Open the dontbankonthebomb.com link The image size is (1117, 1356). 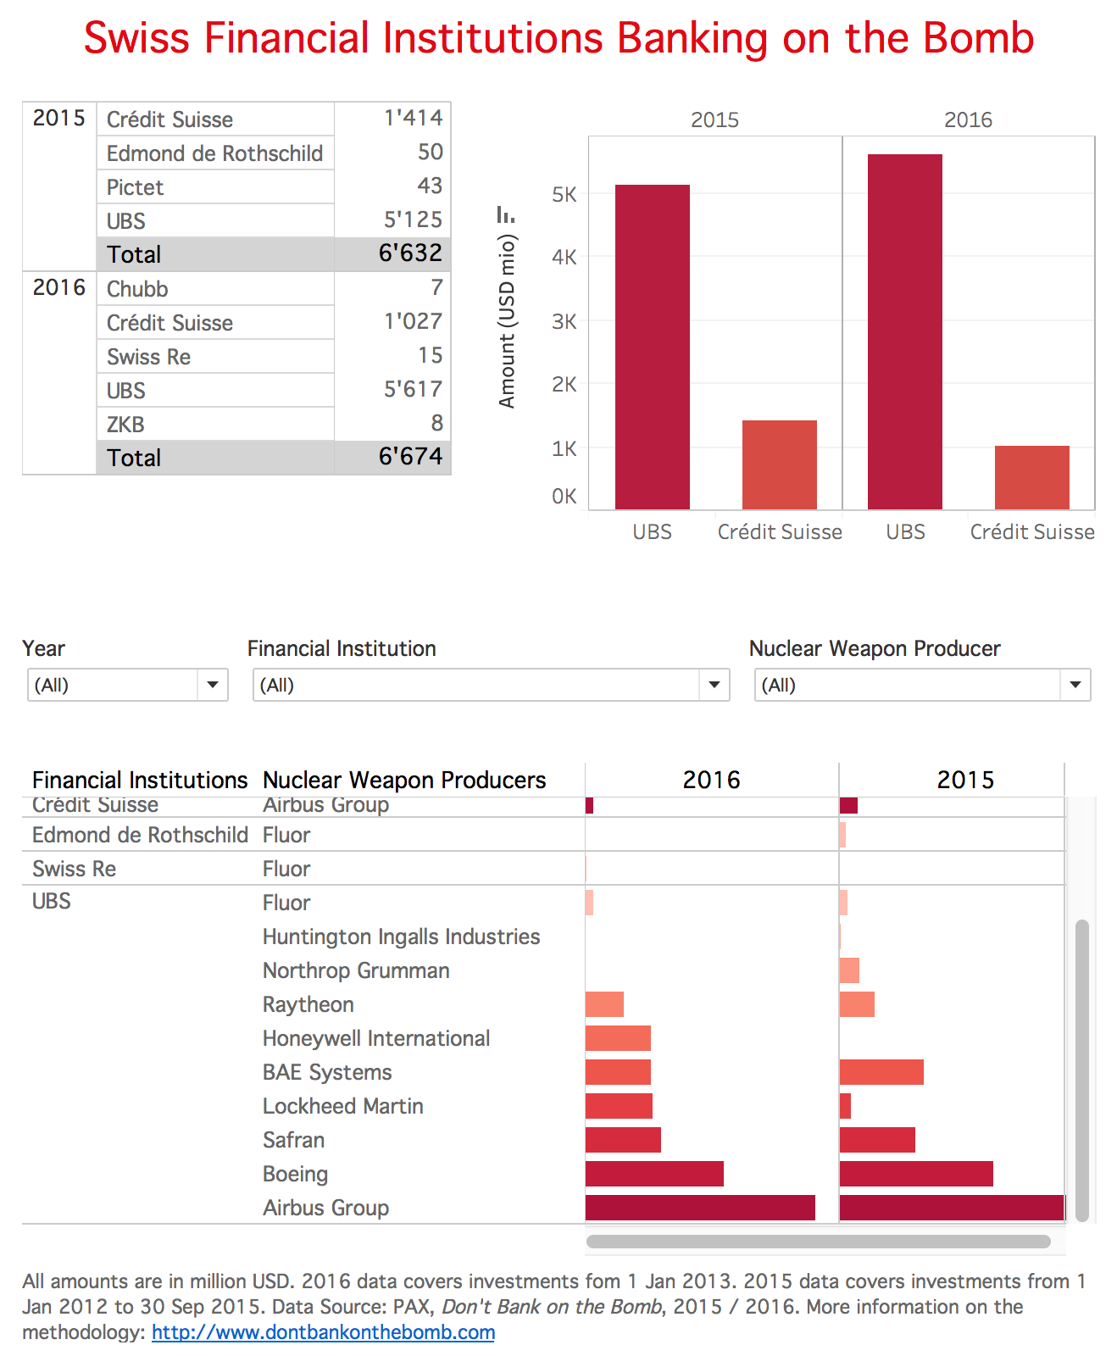coord(323,1332)
